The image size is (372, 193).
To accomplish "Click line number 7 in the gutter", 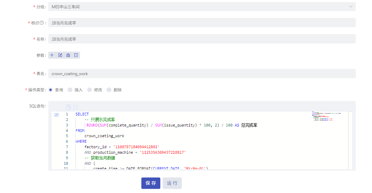I will click(67, 147).
